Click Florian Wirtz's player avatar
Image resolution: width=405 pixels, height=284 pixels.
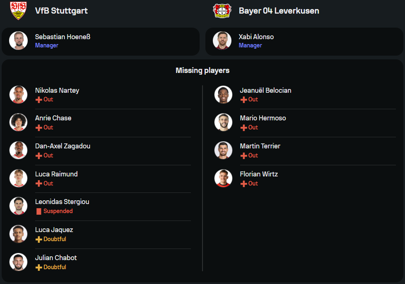223,178
